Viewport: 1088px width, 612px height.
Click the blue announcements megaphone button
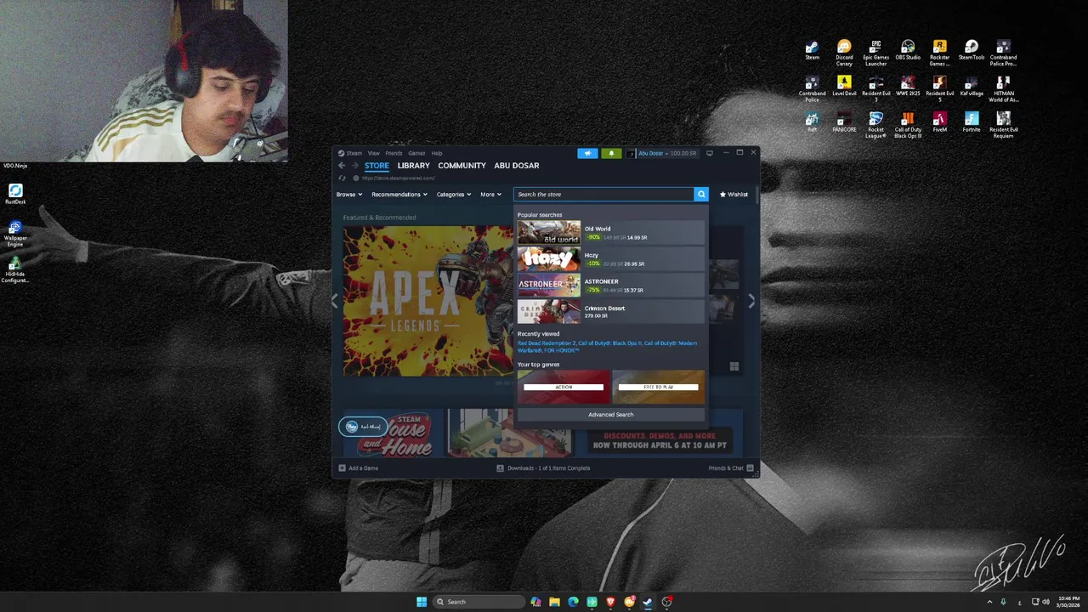pyautogui.click(x=587, y=153)
